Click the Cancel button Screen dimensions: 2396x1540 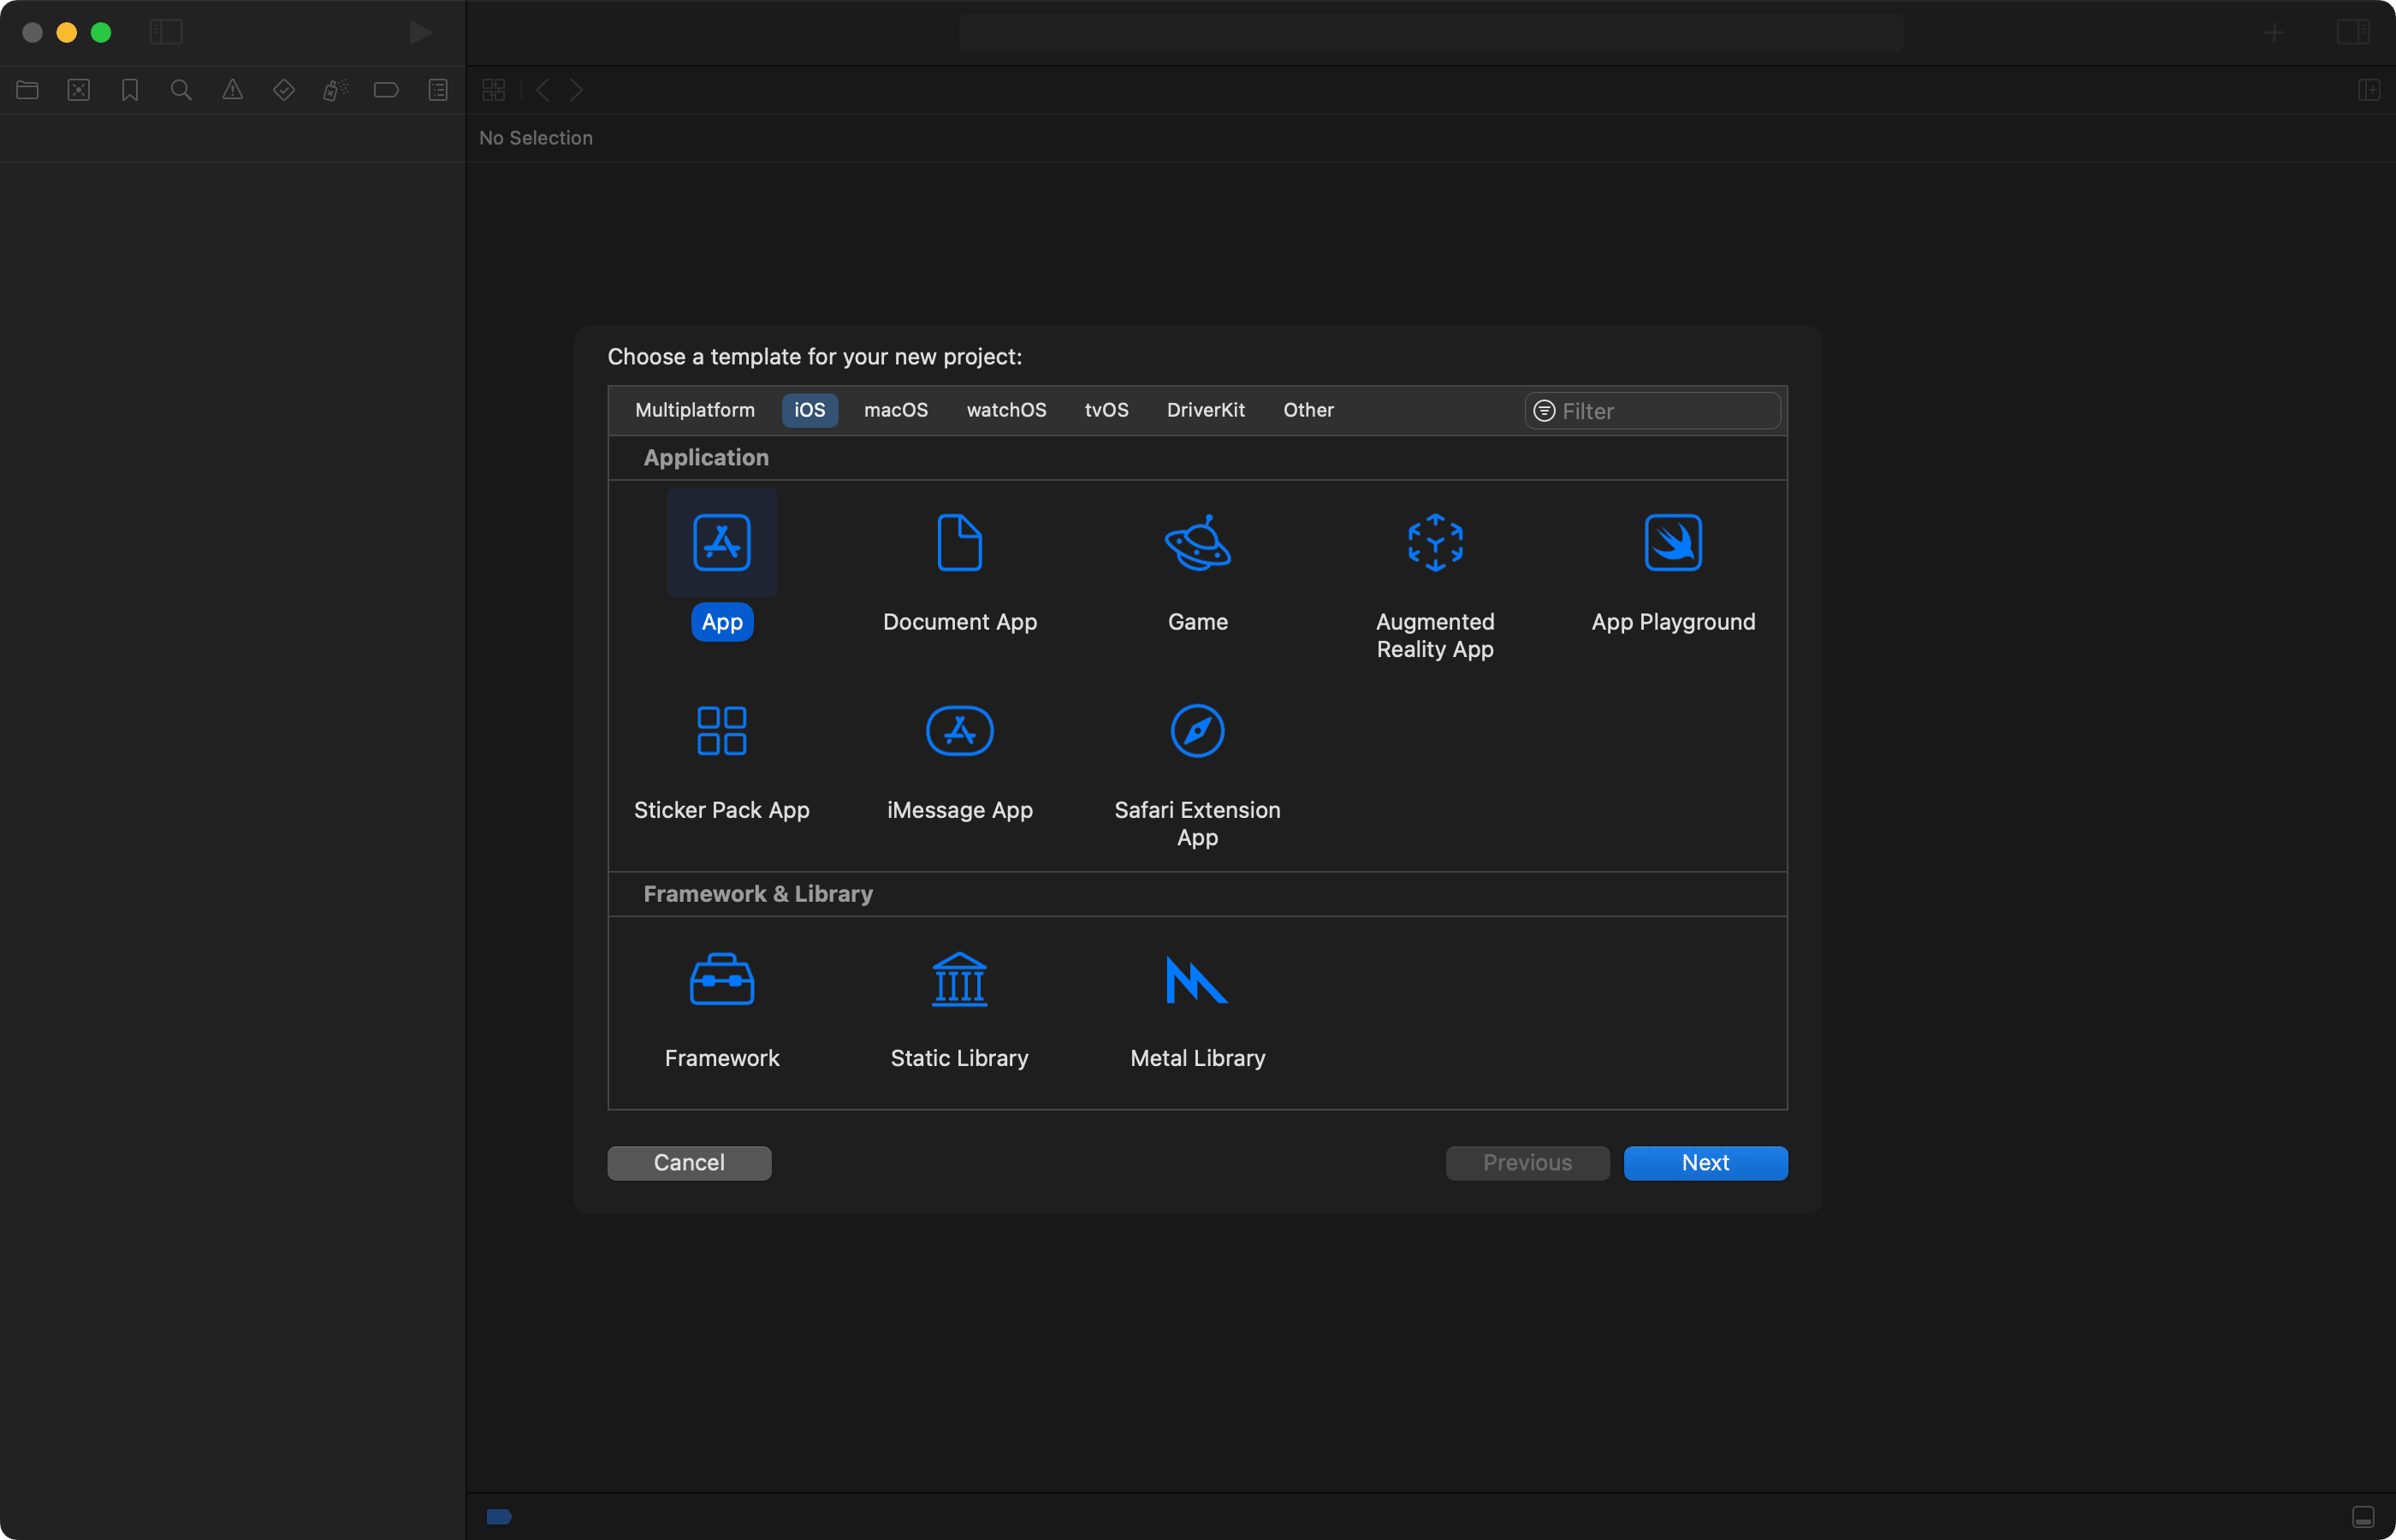point(689,1162)
